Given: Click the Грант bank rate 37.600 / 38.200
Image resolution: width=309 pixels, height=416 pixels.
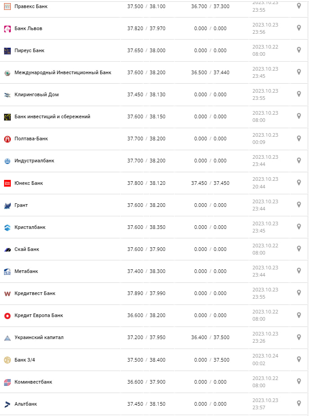Looking at the screenshot, I should pyautogui.click(x=146, y=205).
